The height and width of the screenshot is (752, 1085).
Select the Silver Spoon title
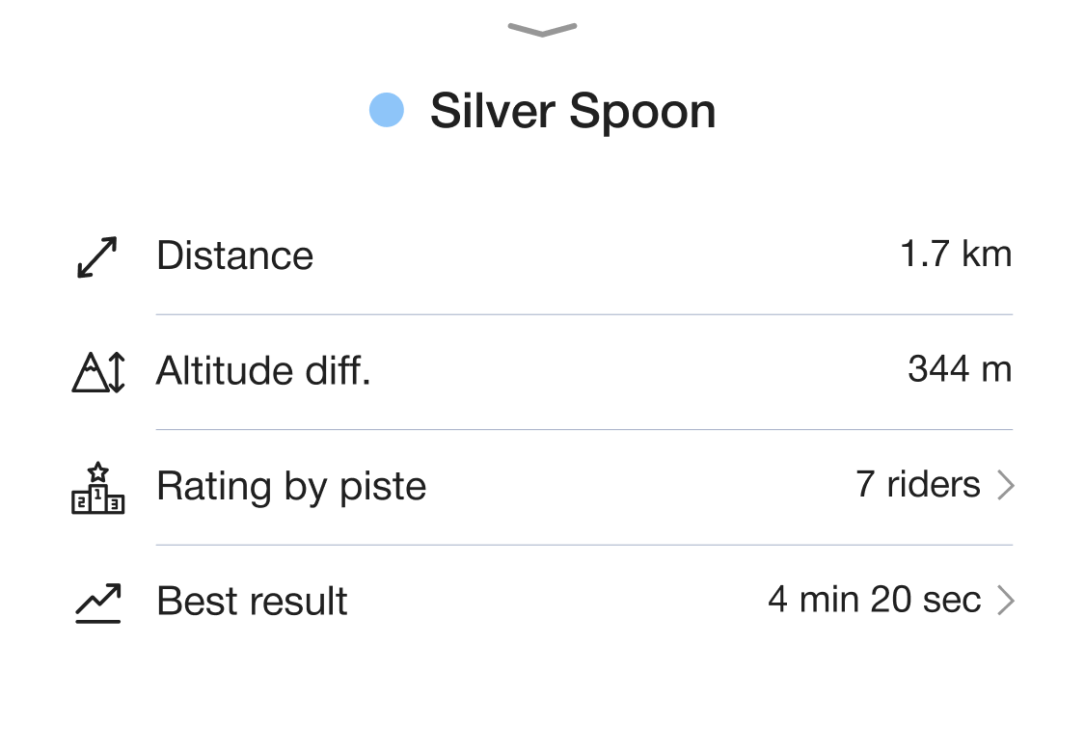coord(573,111)
